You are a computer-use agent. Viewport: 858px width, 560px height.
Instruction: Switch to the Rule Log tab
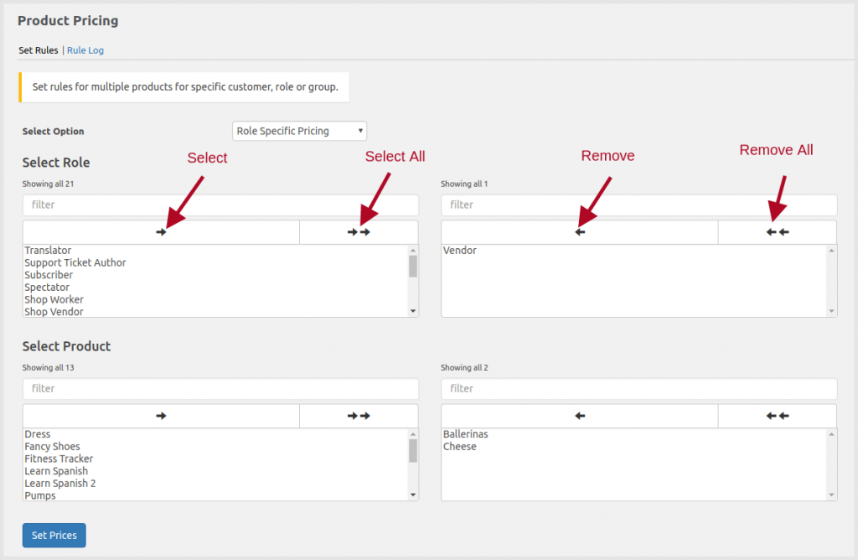(x=85, y=50)
